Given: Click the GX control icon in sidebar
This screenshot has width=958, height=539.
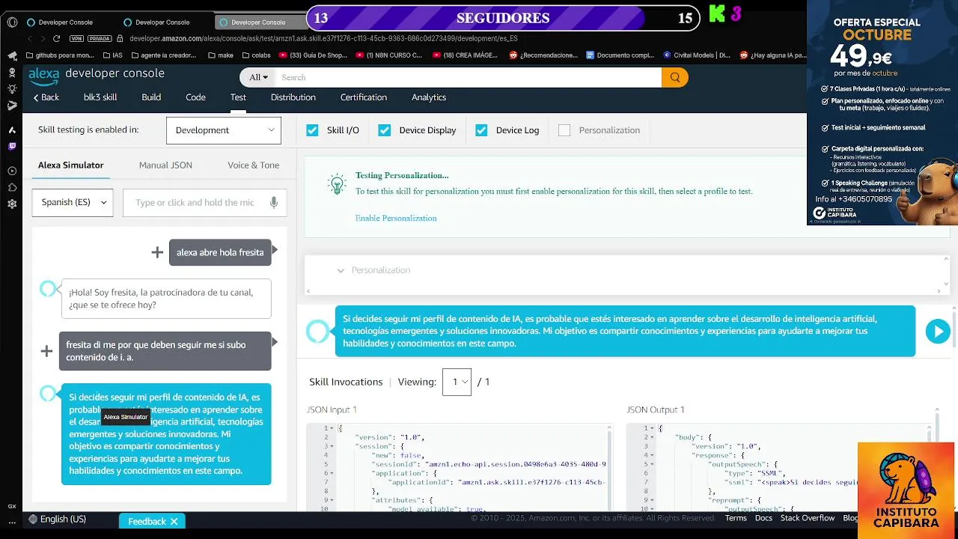Looking at the screenshot, I should click(12, 507).
